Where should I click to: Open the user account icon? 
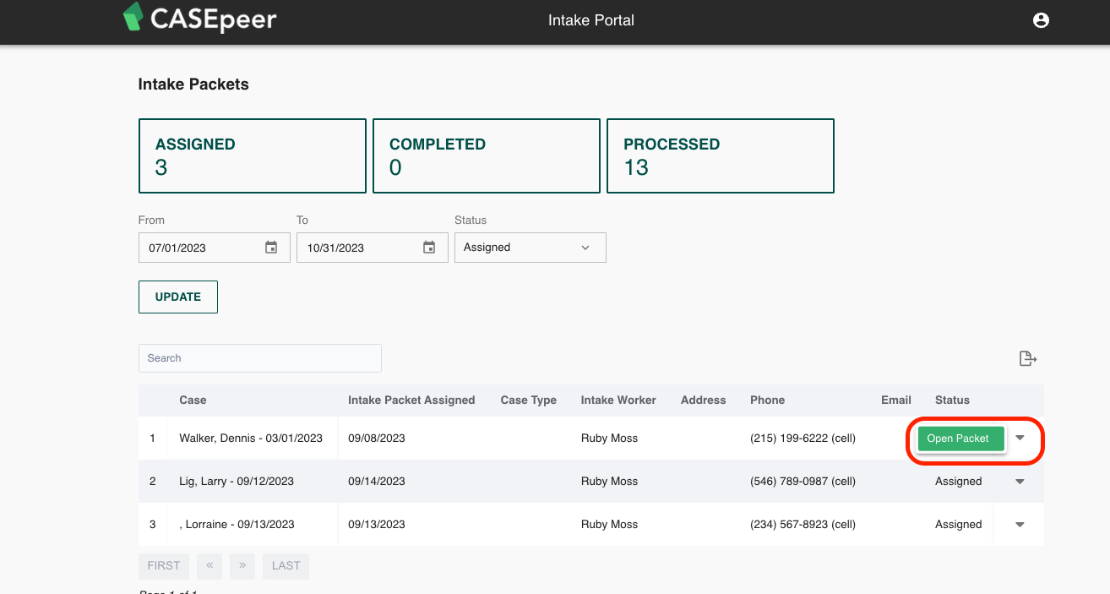1040,19
